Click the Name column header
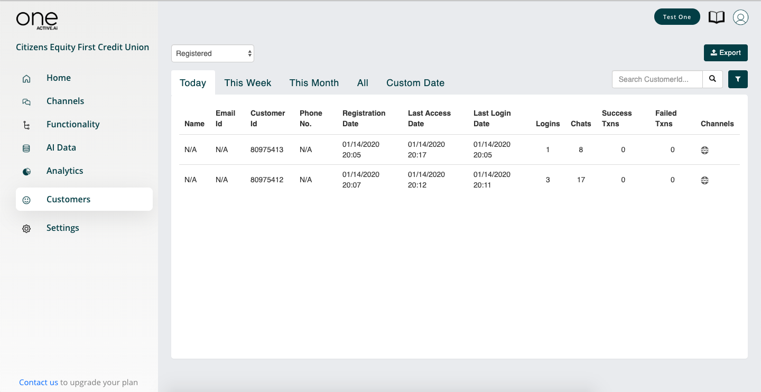This screenshot has width=761, height=392. tap(194, 124)
